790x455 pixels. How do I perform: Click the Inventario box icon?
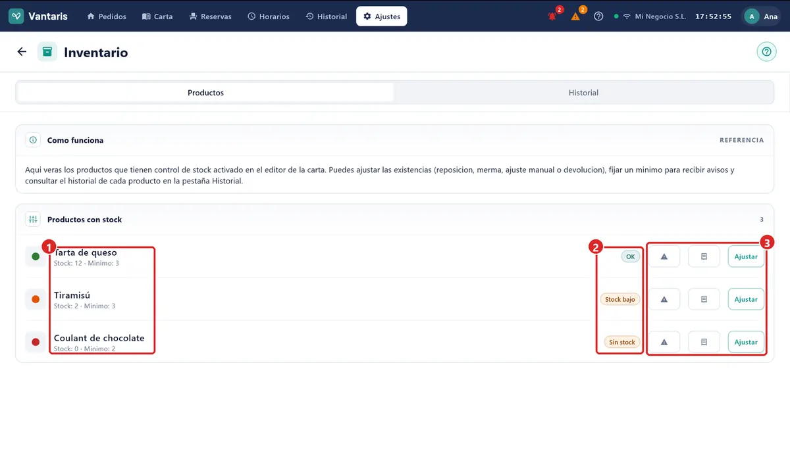coord(47,52)
